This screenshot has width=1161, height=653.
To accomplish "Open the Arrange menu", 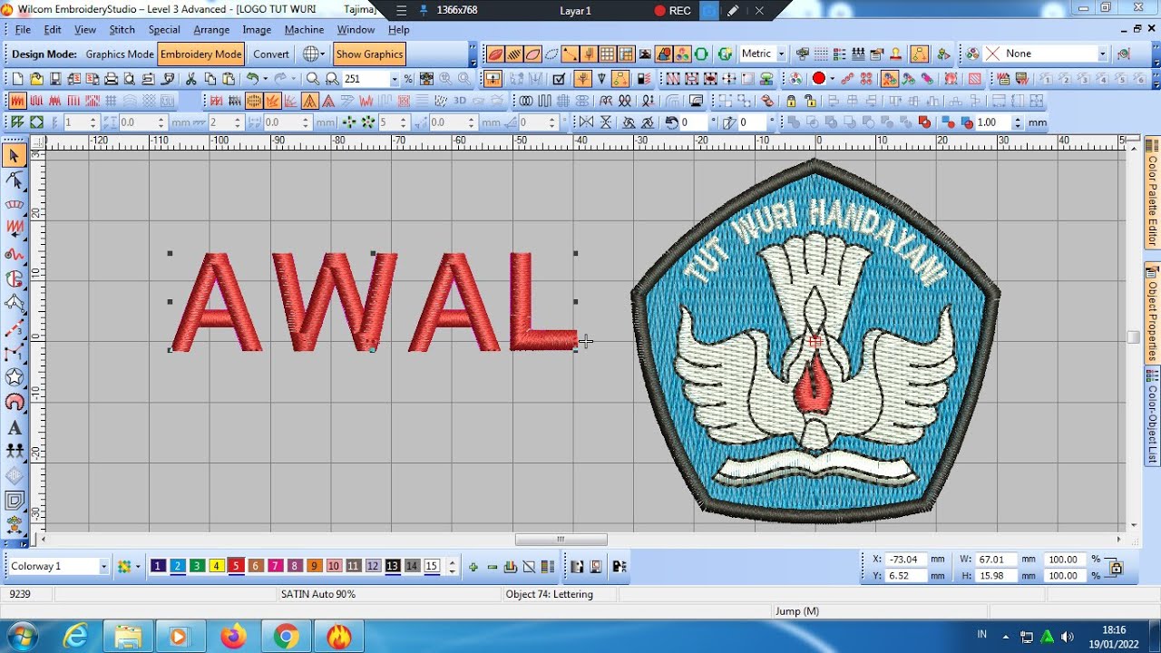I will point(211,30).
